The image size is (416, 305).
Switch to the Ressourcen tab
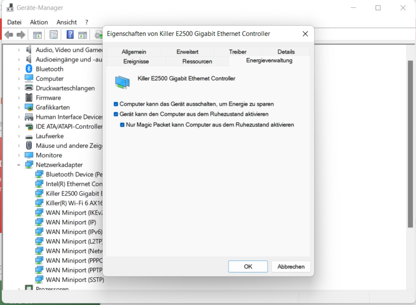pos(197,61)
